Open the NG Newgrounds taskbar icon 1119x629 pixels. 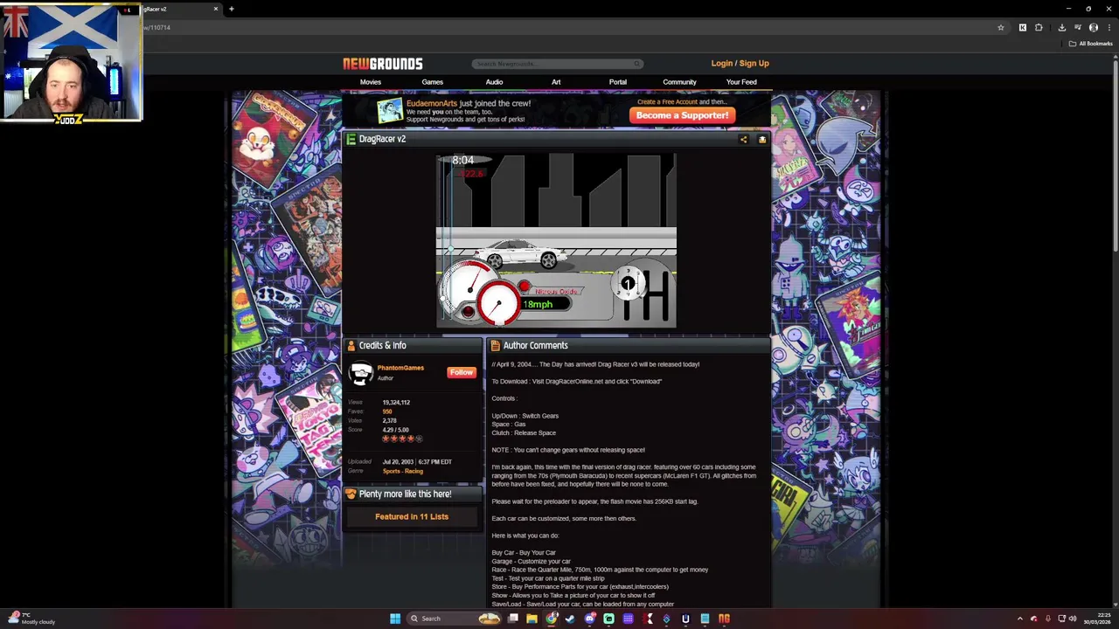724,619
